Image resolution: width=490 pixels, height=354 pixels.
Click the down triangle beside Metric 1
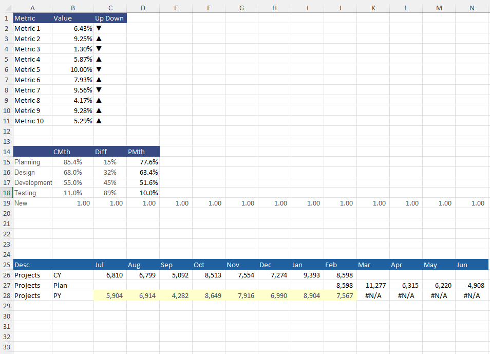tap(98, 28)
